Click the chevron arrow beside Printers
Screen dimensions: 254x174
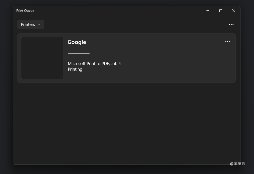click(39, 24)
